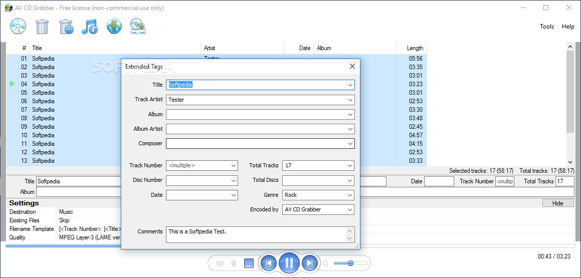
Task: Toggle the shuffle playback icon
Action: point(234,263)
